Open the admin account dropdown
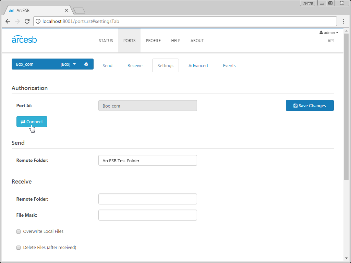The height and width of the screenshot is (263, 351). tap(329, 33)
